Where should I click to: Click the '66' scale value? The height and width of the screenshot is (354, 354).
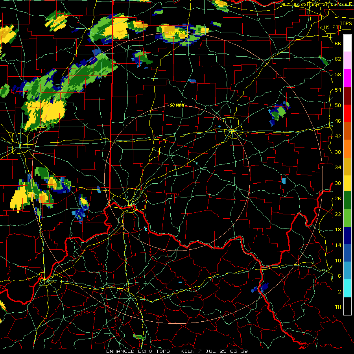tap(338, 43)
